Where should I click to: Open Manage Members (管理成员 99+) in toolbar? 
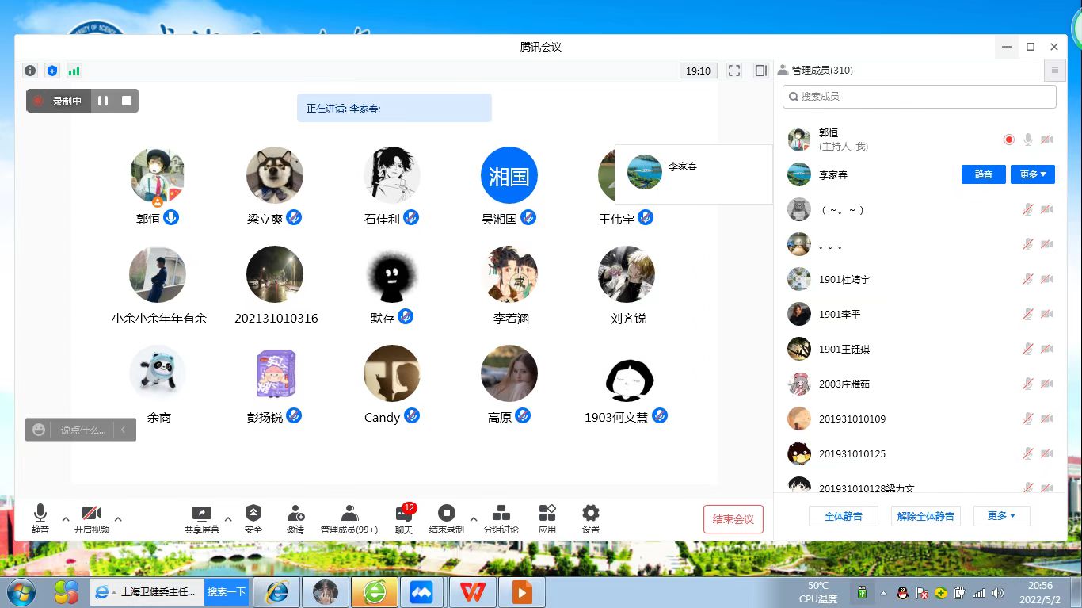[349, 518]
